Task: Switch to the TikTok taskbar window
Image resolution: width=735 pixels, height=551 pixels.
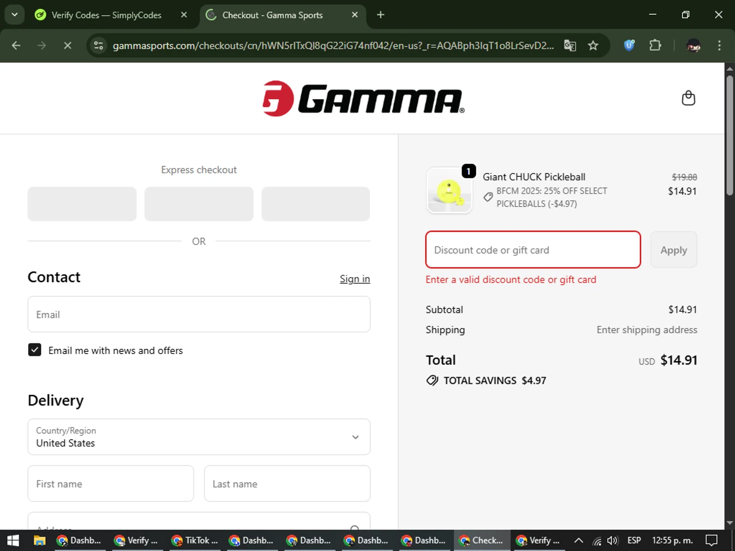Action: (195, 540)
